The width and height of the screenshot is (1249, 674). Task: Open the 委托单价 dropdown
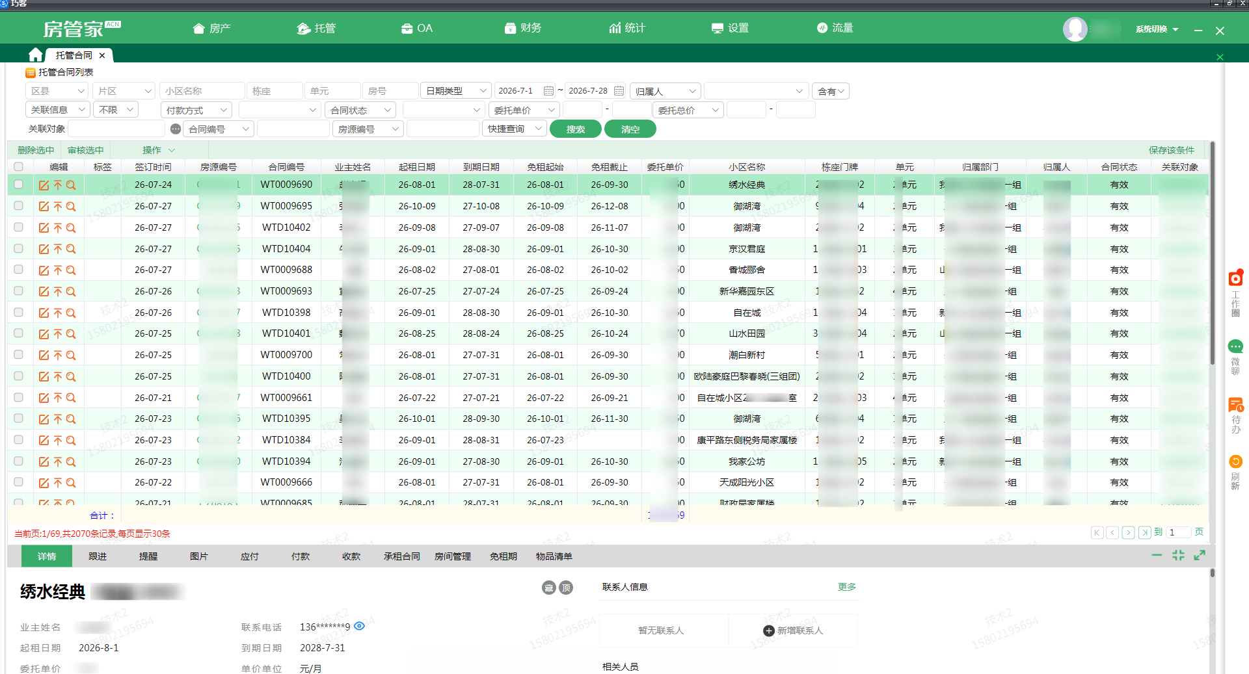pyautogui.click(x=524, y=110)
